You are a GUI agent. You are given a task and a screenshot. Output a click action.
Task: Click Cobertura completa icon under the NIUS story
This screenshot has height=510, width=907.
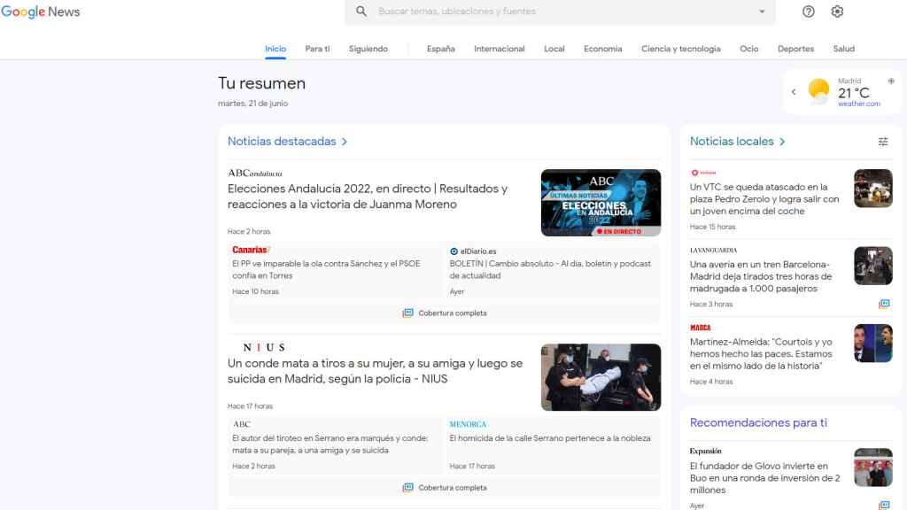pos(407,487)
